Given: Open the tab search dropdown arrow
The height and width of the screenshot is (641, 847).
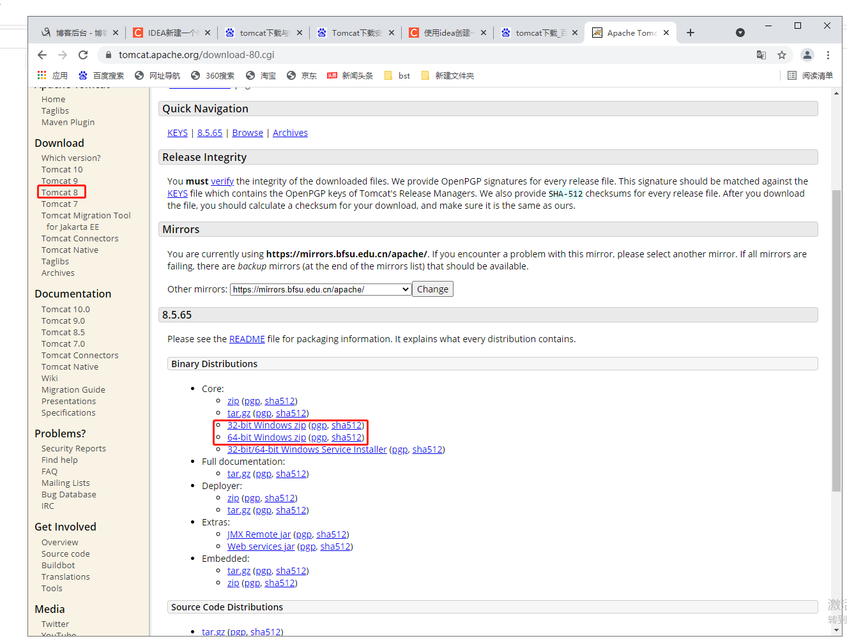Looking at the screenshot, I should pos(740,33).
